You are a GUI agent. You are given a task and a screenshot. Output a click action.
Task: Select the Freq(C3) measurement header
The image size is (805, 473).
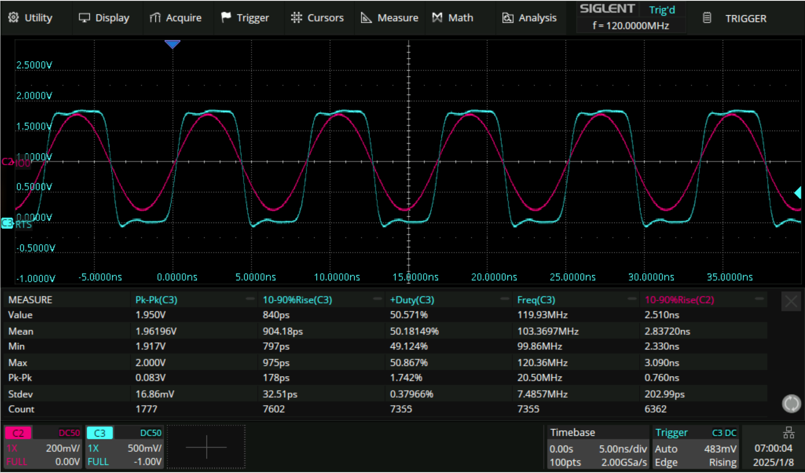536,300
